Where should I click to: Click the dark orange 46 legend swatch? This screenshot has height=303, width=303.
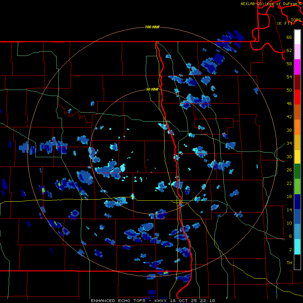pos(297,112)
